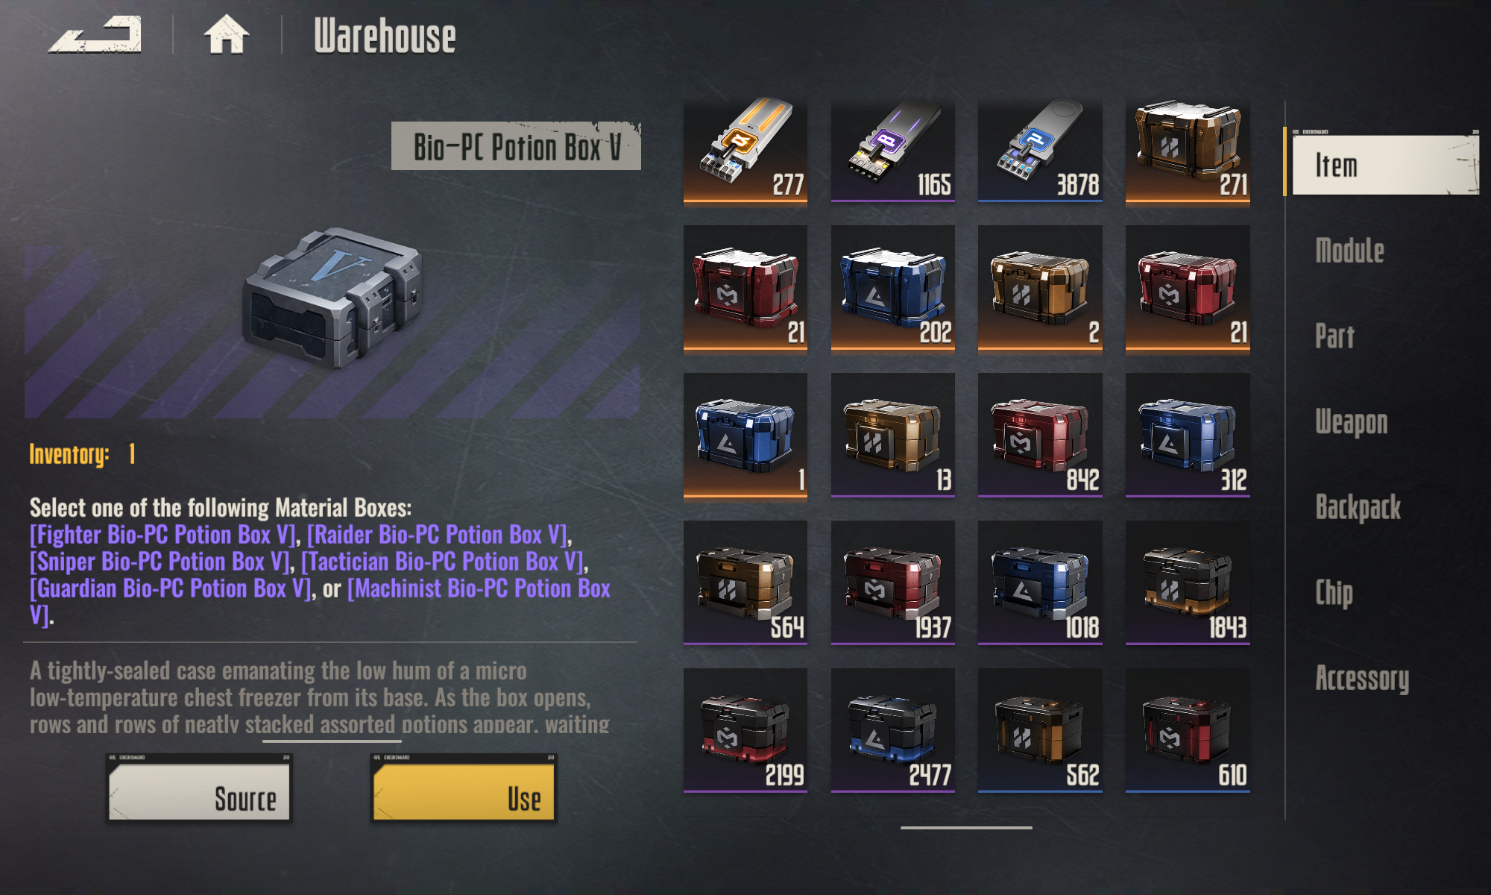The width and height of the screenshot is (1491, 895).
Task: Select the purple chip item with 1165
Action: pyautogui.click(x=892, y=151)
